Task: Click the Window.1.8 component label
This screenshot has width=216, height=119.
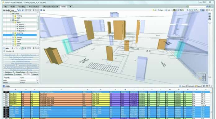Action: click(10, 51)
